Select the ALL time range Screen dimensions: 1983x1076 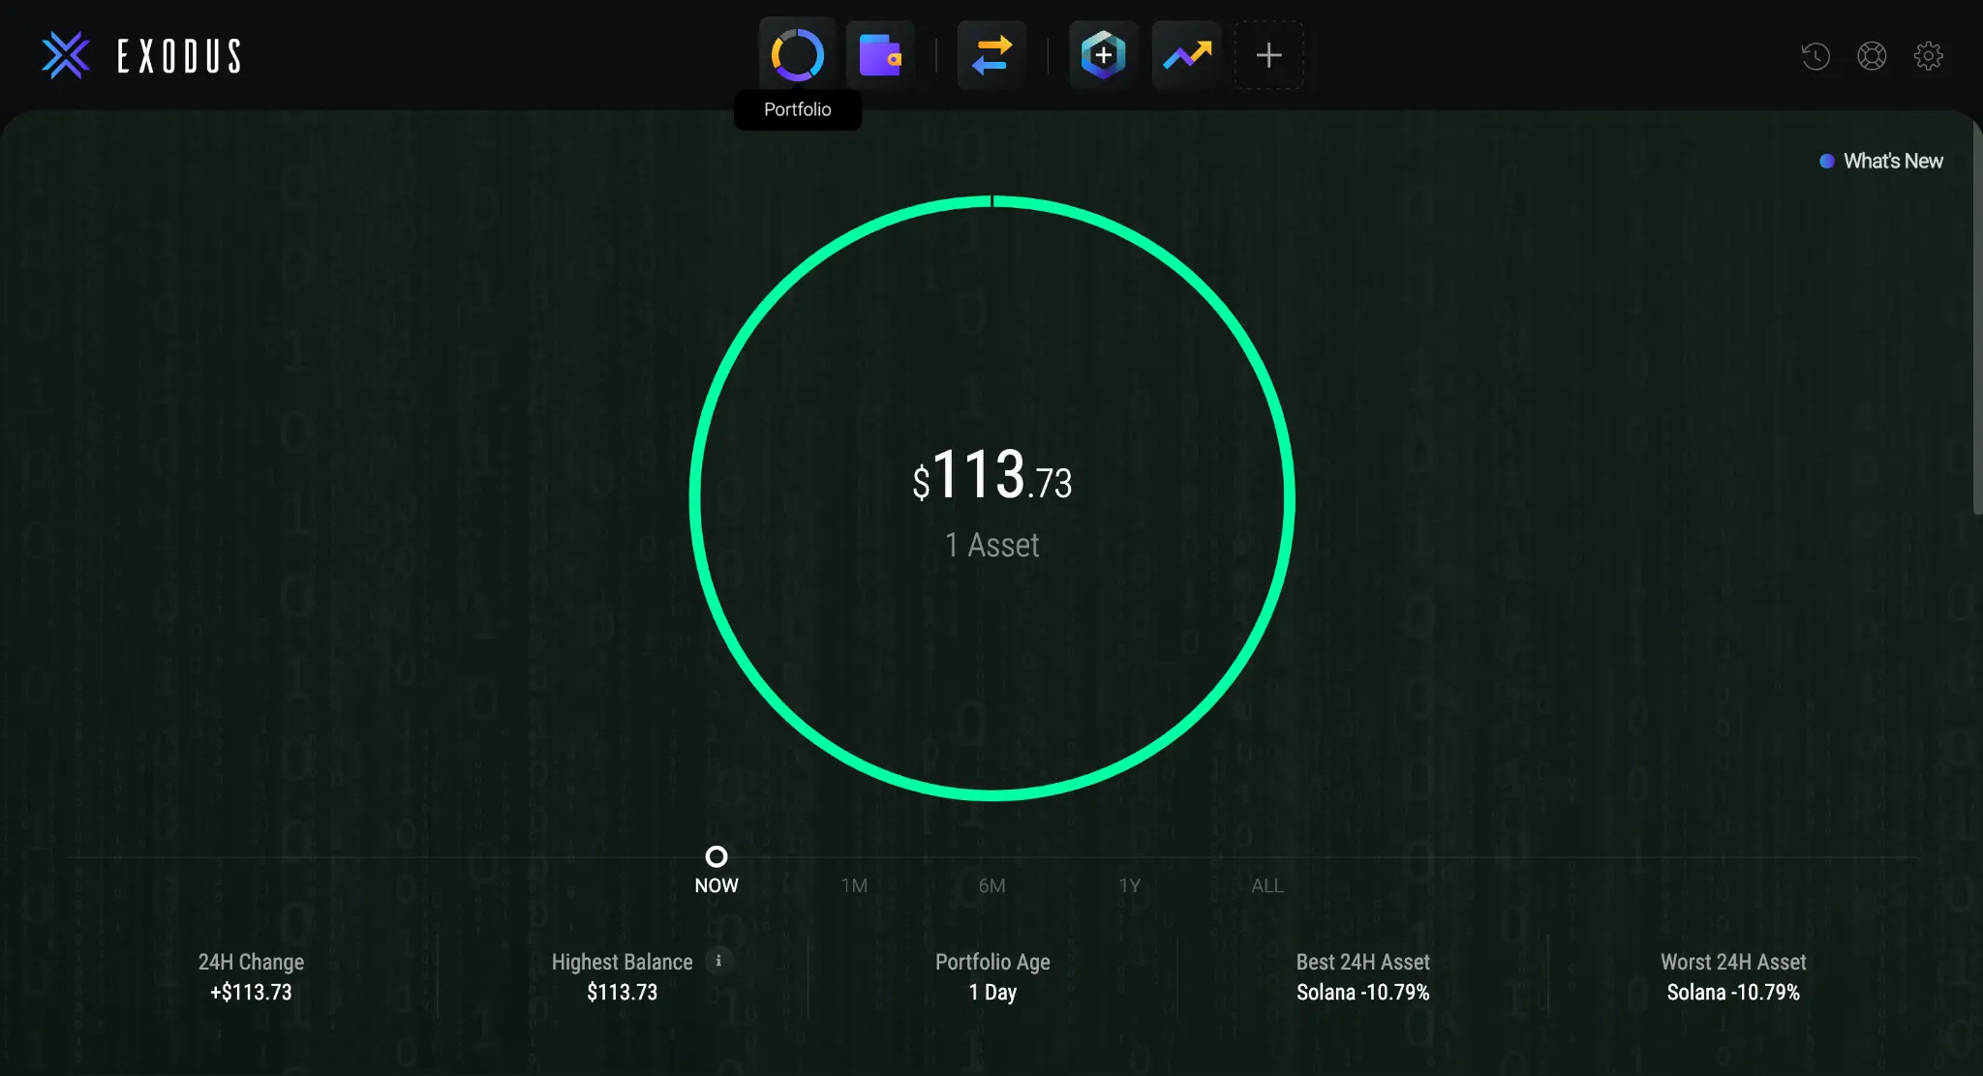pyautogui.click(x=1267, y=885)
